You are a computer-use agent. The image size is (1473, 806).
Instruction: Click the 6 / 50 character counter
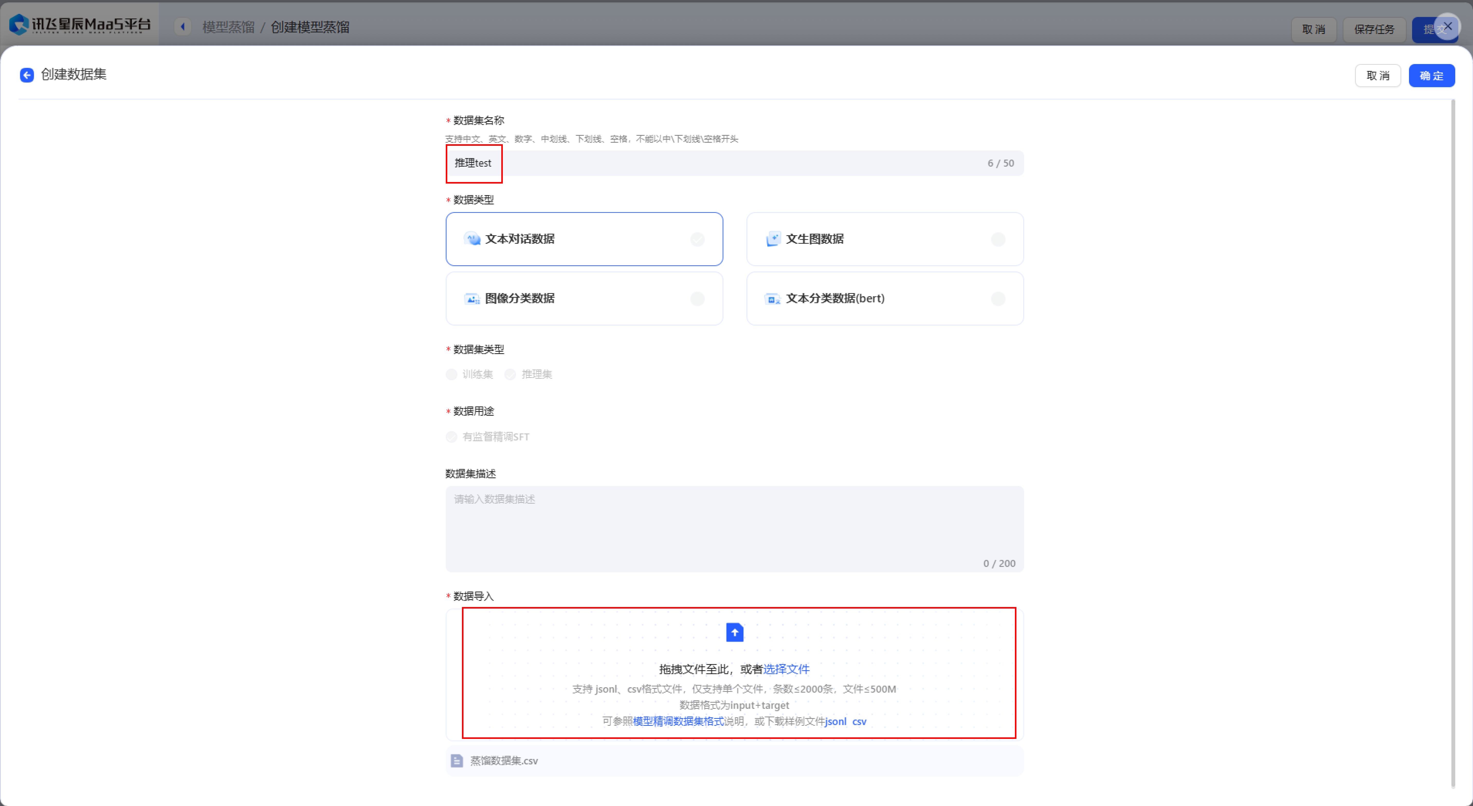(x=1001, y=163)
